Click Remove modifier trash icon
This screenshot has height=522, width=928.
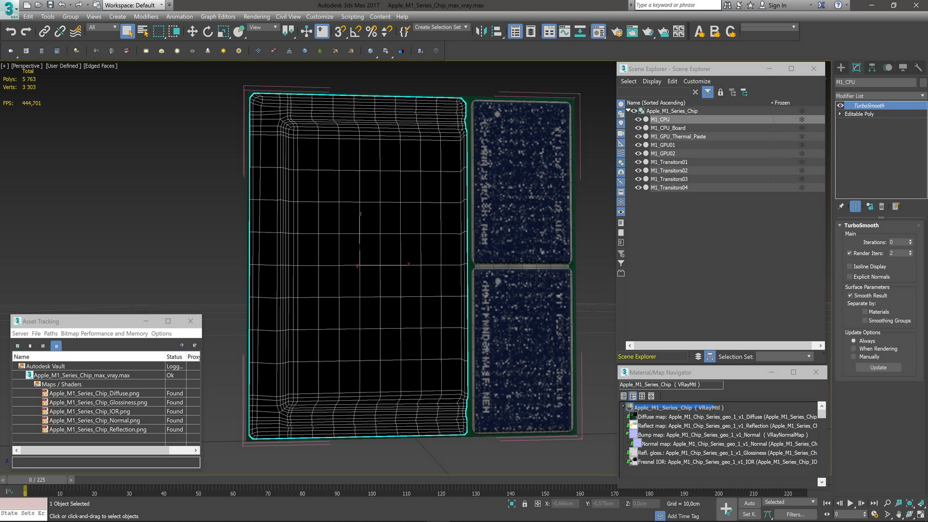tap(882, 206)
